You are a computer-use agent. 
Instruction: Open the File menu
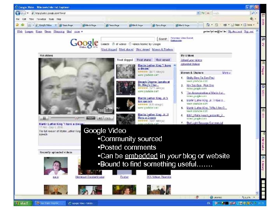tap(17, 19)
